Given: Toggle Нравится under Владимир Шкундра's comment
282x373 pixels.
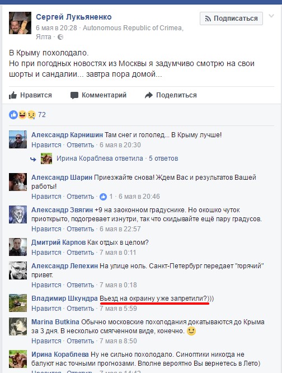Looking at the screenshot, I should (x=46, y=309).
